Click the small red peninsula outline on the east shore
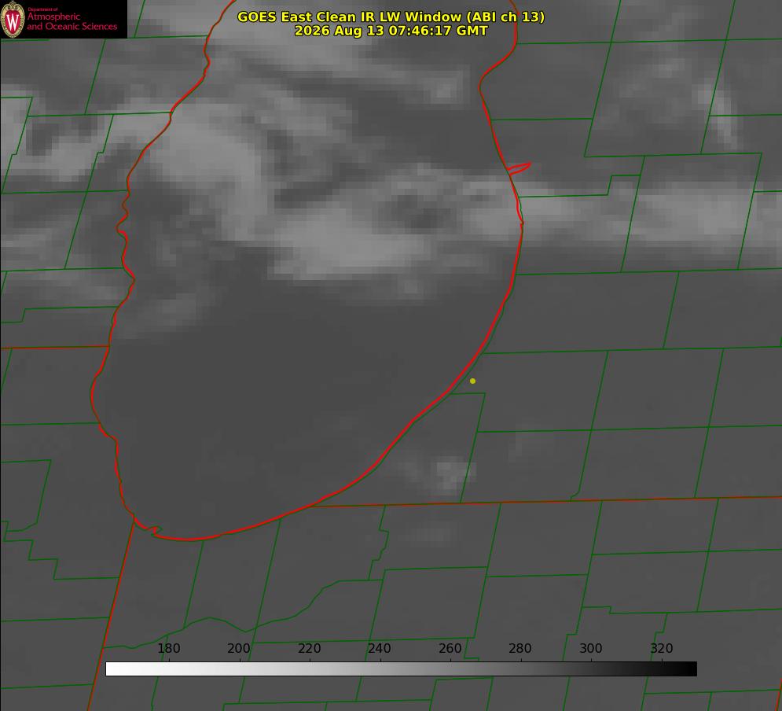Viewport: 782px width, 711px height. [519, 168]
